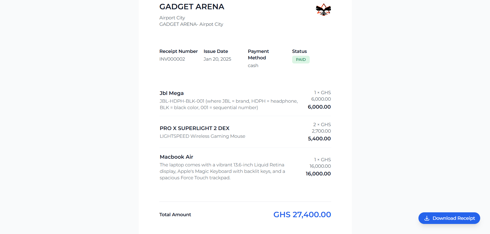Click the Jbl Mega 6,000.00 line total

(319, 107)
